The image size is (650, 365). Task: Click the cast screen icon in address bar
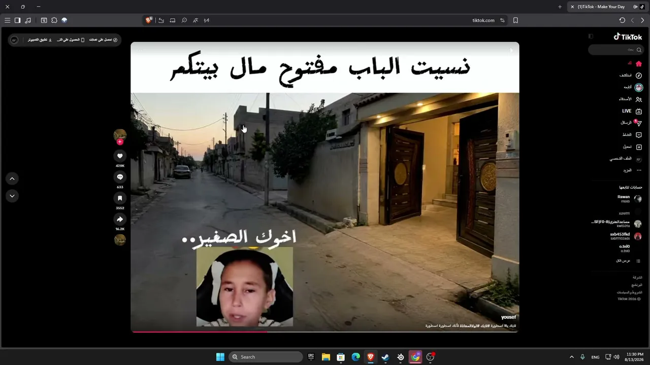173,20
